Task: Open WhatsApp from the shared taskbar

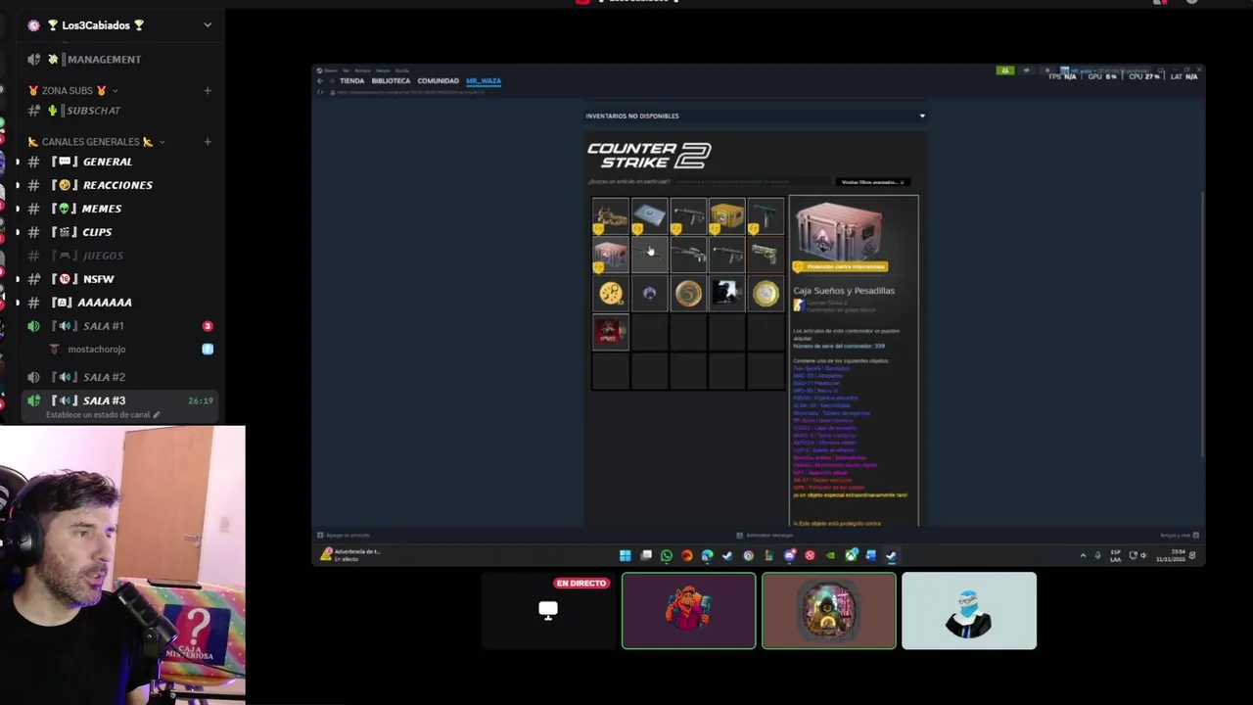Action: click(x=667, y=556)
